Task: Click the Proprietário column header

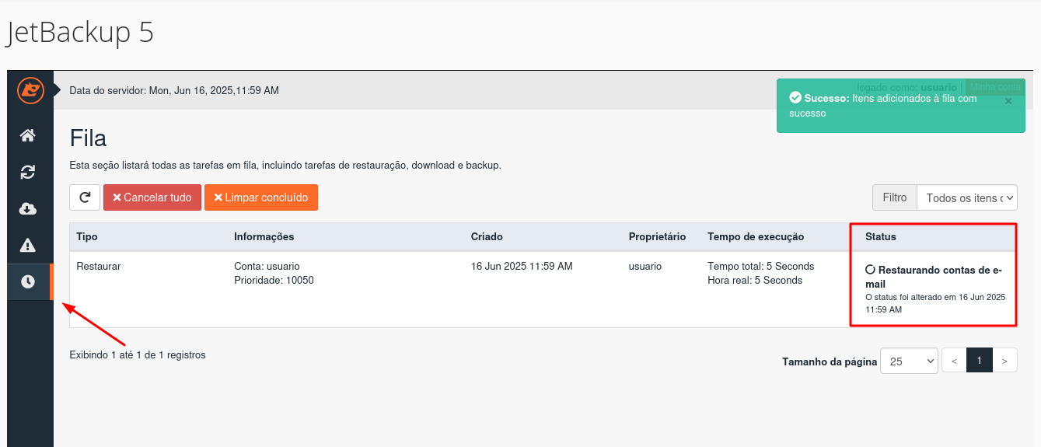Action: [657, 236]
